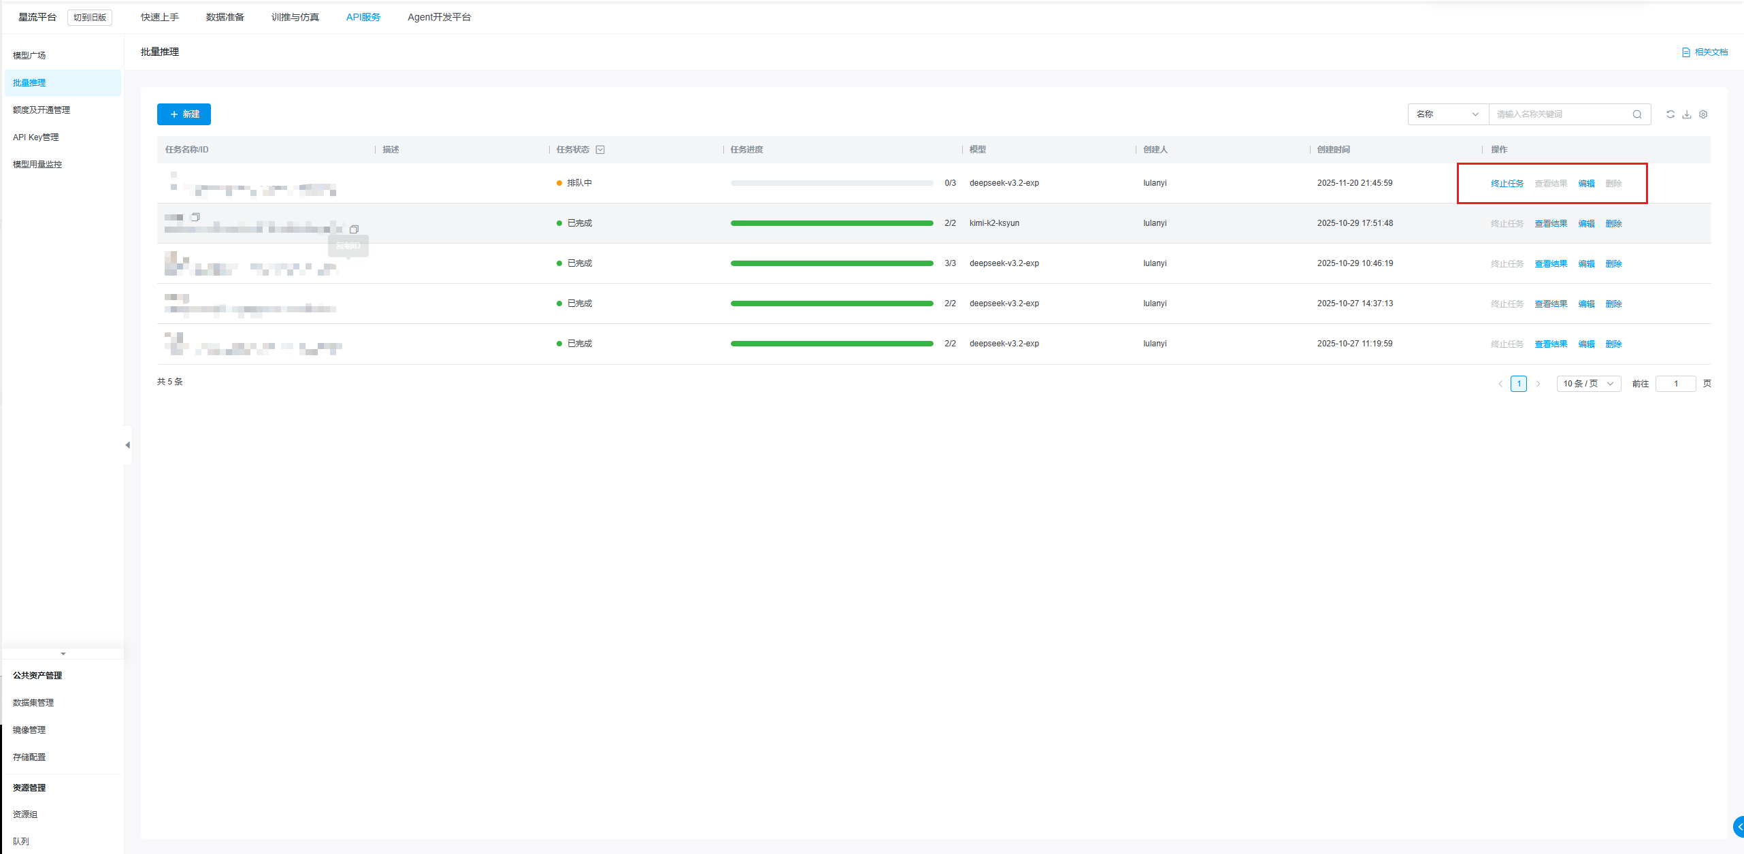
Task: Open the 任务状态 filter icon
Action: tap(600, 150)
